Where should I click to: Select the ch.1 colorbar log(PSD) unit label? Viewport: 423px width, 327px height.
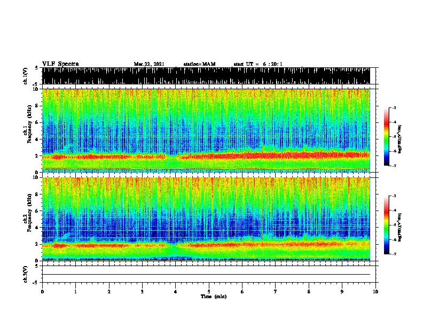[x=400, y=139]
